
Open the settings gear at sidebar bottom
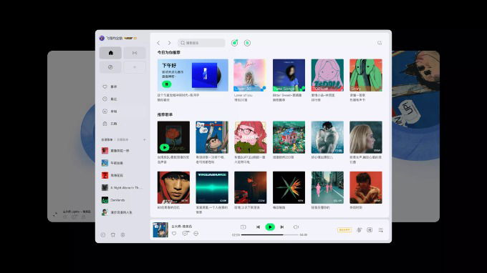coord(123,235)
